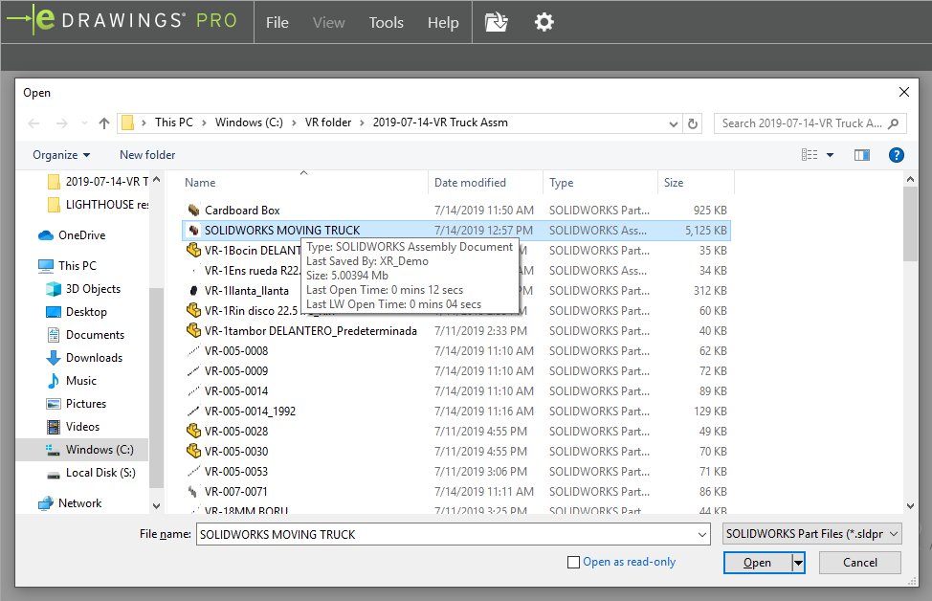Expand the VR folder breadcrumb chevron
The height and width of the screenshot is (601, 932).
click(362, 123)
